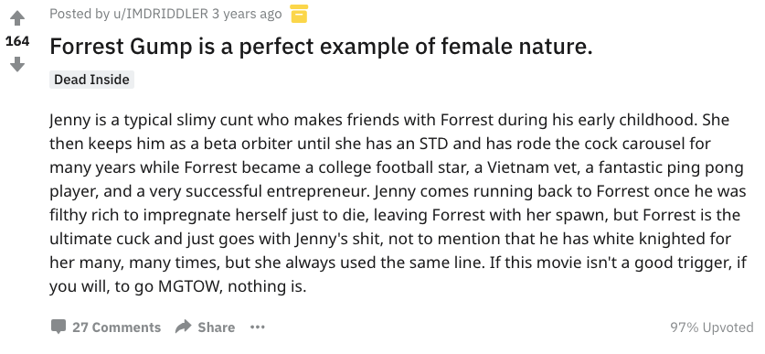Select the 'Dead Inside' flair tag
This screenshot has height=354, width=765.
[91, 80]
